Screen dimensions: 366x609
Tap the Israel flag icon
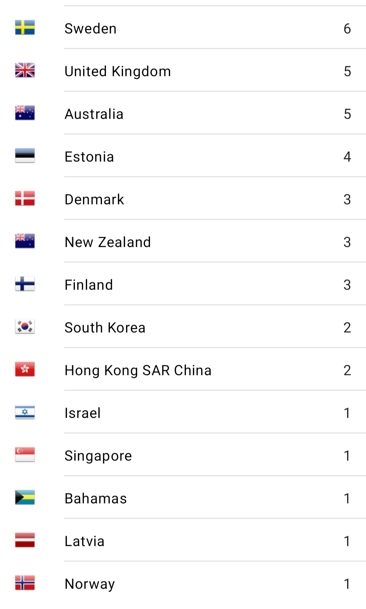point(25,412)
